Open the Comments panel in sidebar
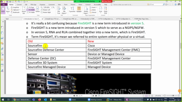Screen dimensions: 182x102 tap(2, 43)
